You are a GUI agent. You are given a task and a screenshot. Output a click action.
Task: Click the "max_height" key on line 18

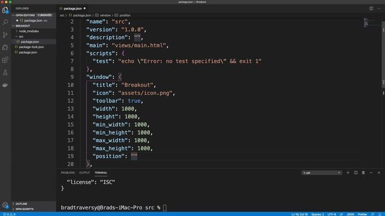click(x=112, y=148)
